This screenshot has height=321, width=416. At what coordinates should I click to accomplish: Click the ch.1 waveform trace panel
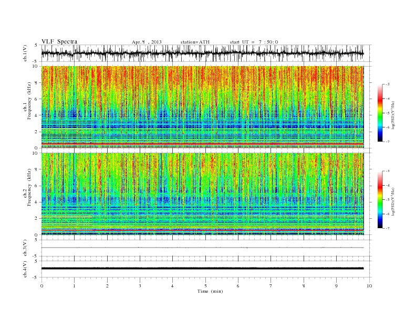pos(206,53)
